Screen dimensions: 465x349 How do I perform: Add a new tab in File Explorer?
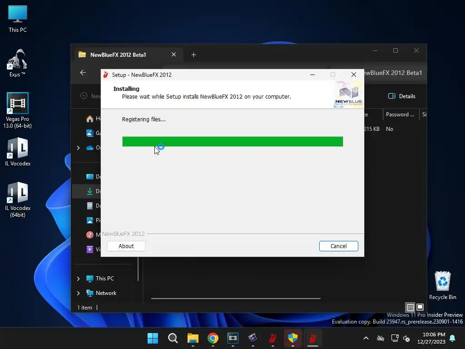coord(193,55)
